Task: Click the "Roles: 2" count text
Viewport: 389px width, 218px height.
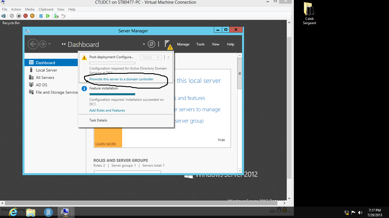Action: click(x=99, y=165)
